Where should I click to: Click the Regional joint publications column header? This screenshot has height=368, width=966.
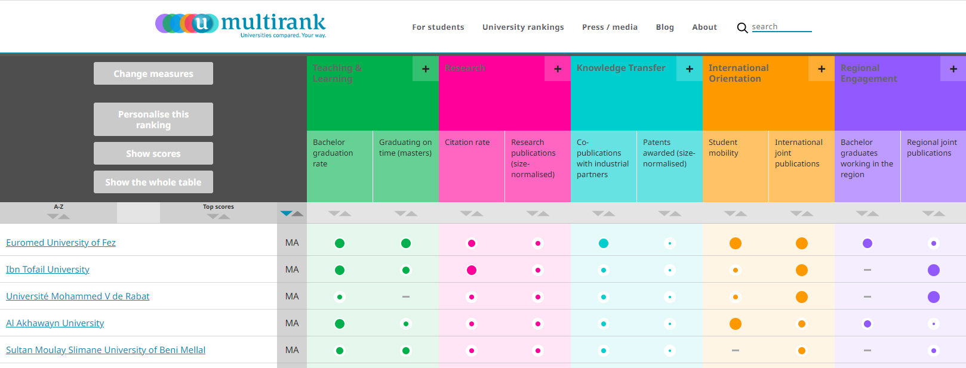tap(933, 166)
